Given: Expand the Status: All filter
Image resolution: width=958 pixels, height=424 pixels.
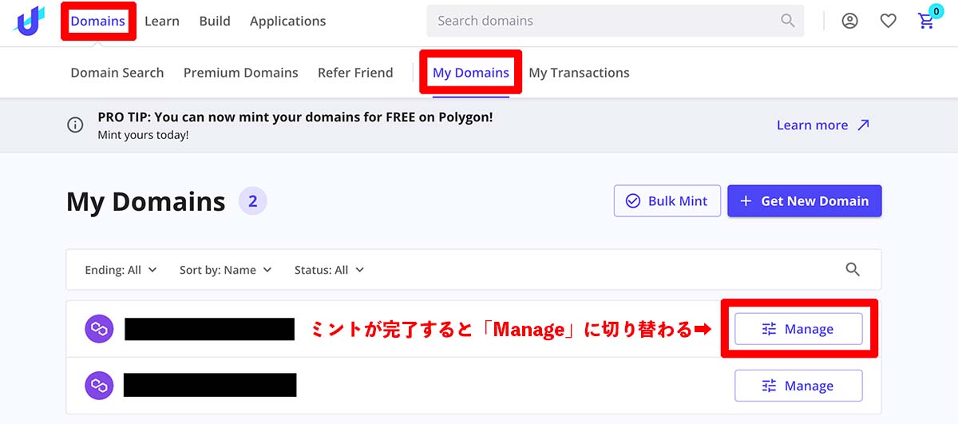Looking at the screenshot, I should pos(330,270).
